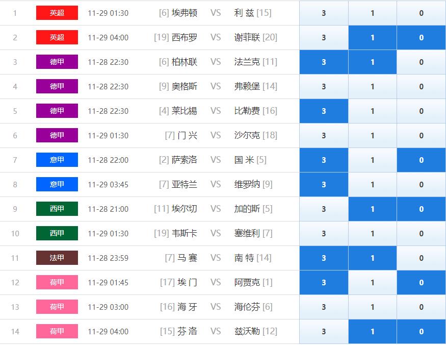446x345 pixels.
Task: Select 1 for 亚特兰 vs 维罗纳
Action: pos(373,184)
